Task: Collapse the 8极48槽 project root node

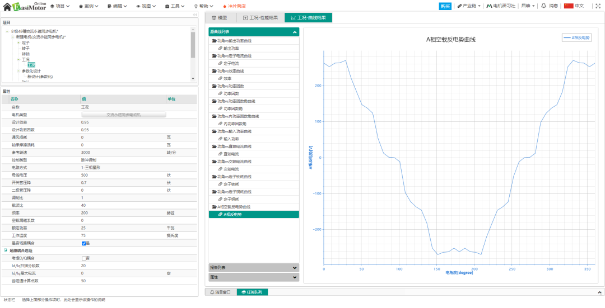Action: (7, 31)
